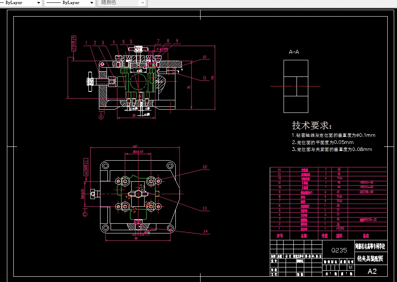Click the 材料 column header in parts list
397x282 pixels.
(x=339, y=236)
